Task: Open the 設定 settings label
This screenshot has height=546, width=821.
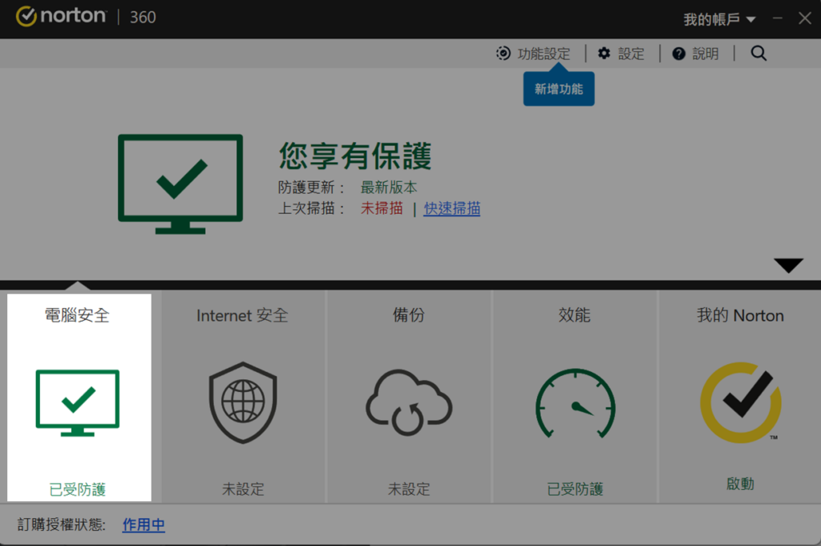Action: 631,54
